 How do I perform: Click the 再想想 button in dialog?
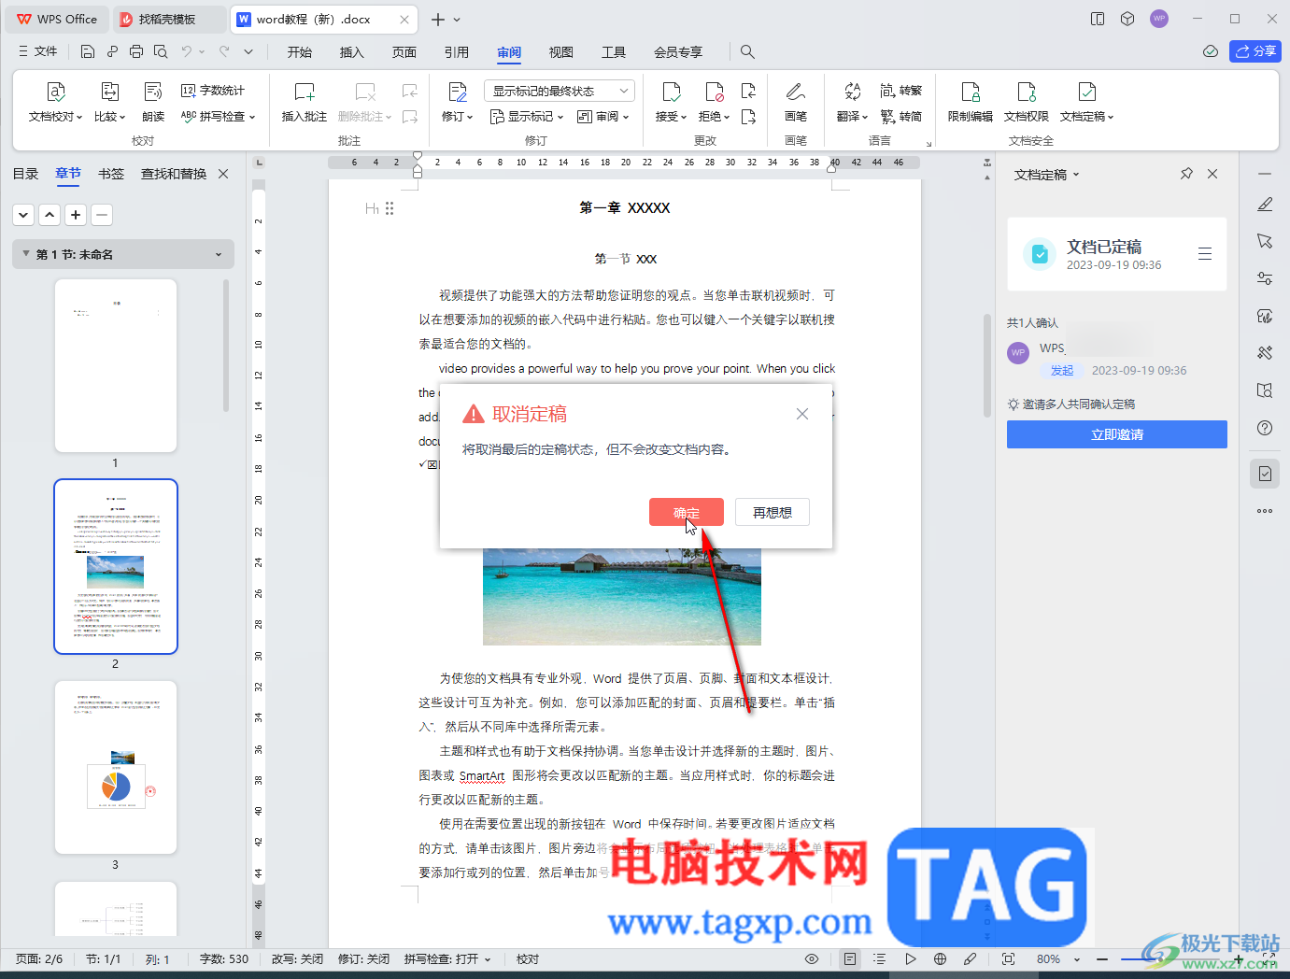pyautogui.click(x=773, y=512)
